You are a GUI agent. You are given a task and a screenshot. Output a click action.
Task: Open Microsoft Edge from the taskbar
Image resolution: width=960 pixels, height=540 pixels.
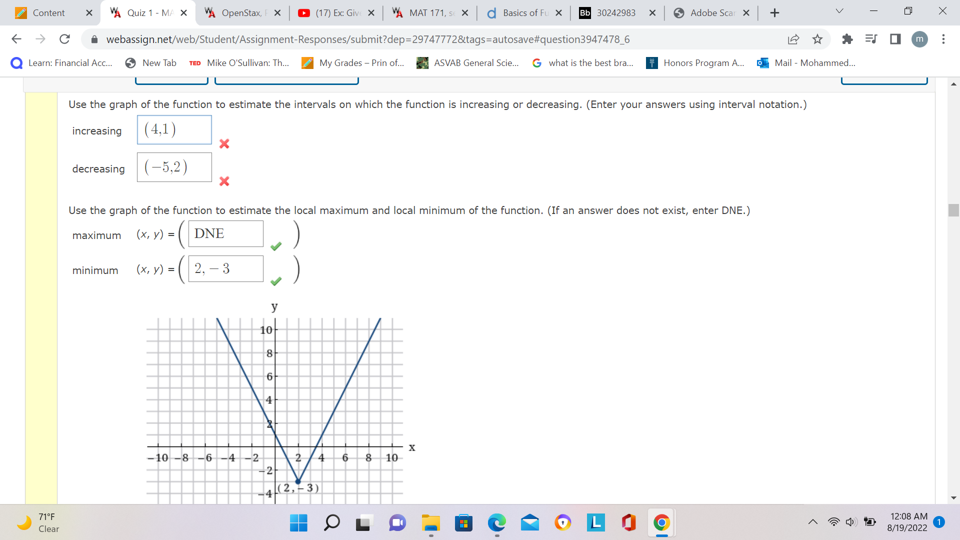click(496, 523)
